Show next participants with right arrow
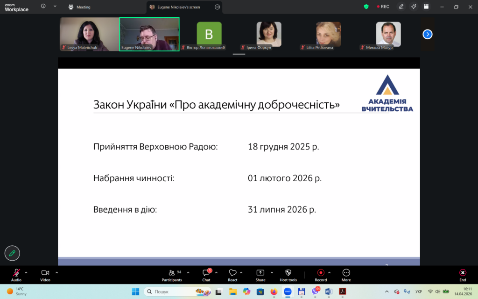 428,34
